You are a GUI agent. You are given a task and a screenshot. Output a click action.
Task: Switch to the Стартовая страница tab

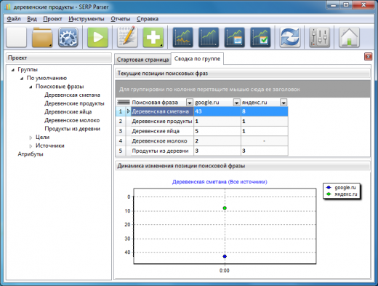pos(142,60)
